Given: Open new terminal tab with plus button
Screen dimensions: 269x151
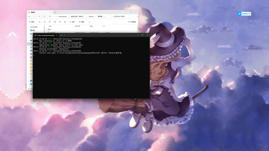Looking at the screenshot, I should 61,35.
